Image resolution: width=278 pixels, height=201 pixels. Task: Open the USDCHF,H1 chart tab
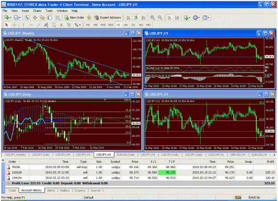pyautogui.click(x=216, y=155)
